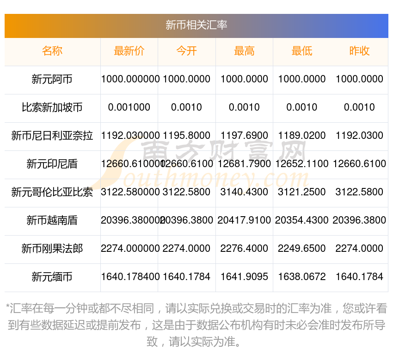This screenshot has width=393, height=356.
Task: Click the high value 2276.4000
Action: pyautogui.click(x=244, y=249)
